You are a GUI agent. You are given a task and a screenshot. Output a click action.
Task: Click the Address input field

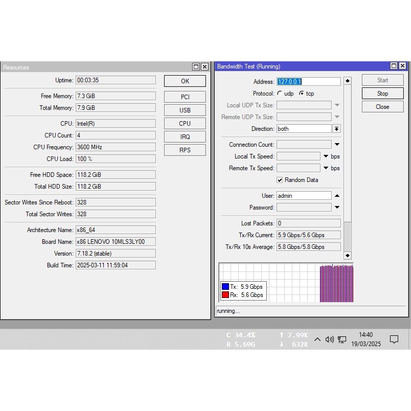point(308,82)
